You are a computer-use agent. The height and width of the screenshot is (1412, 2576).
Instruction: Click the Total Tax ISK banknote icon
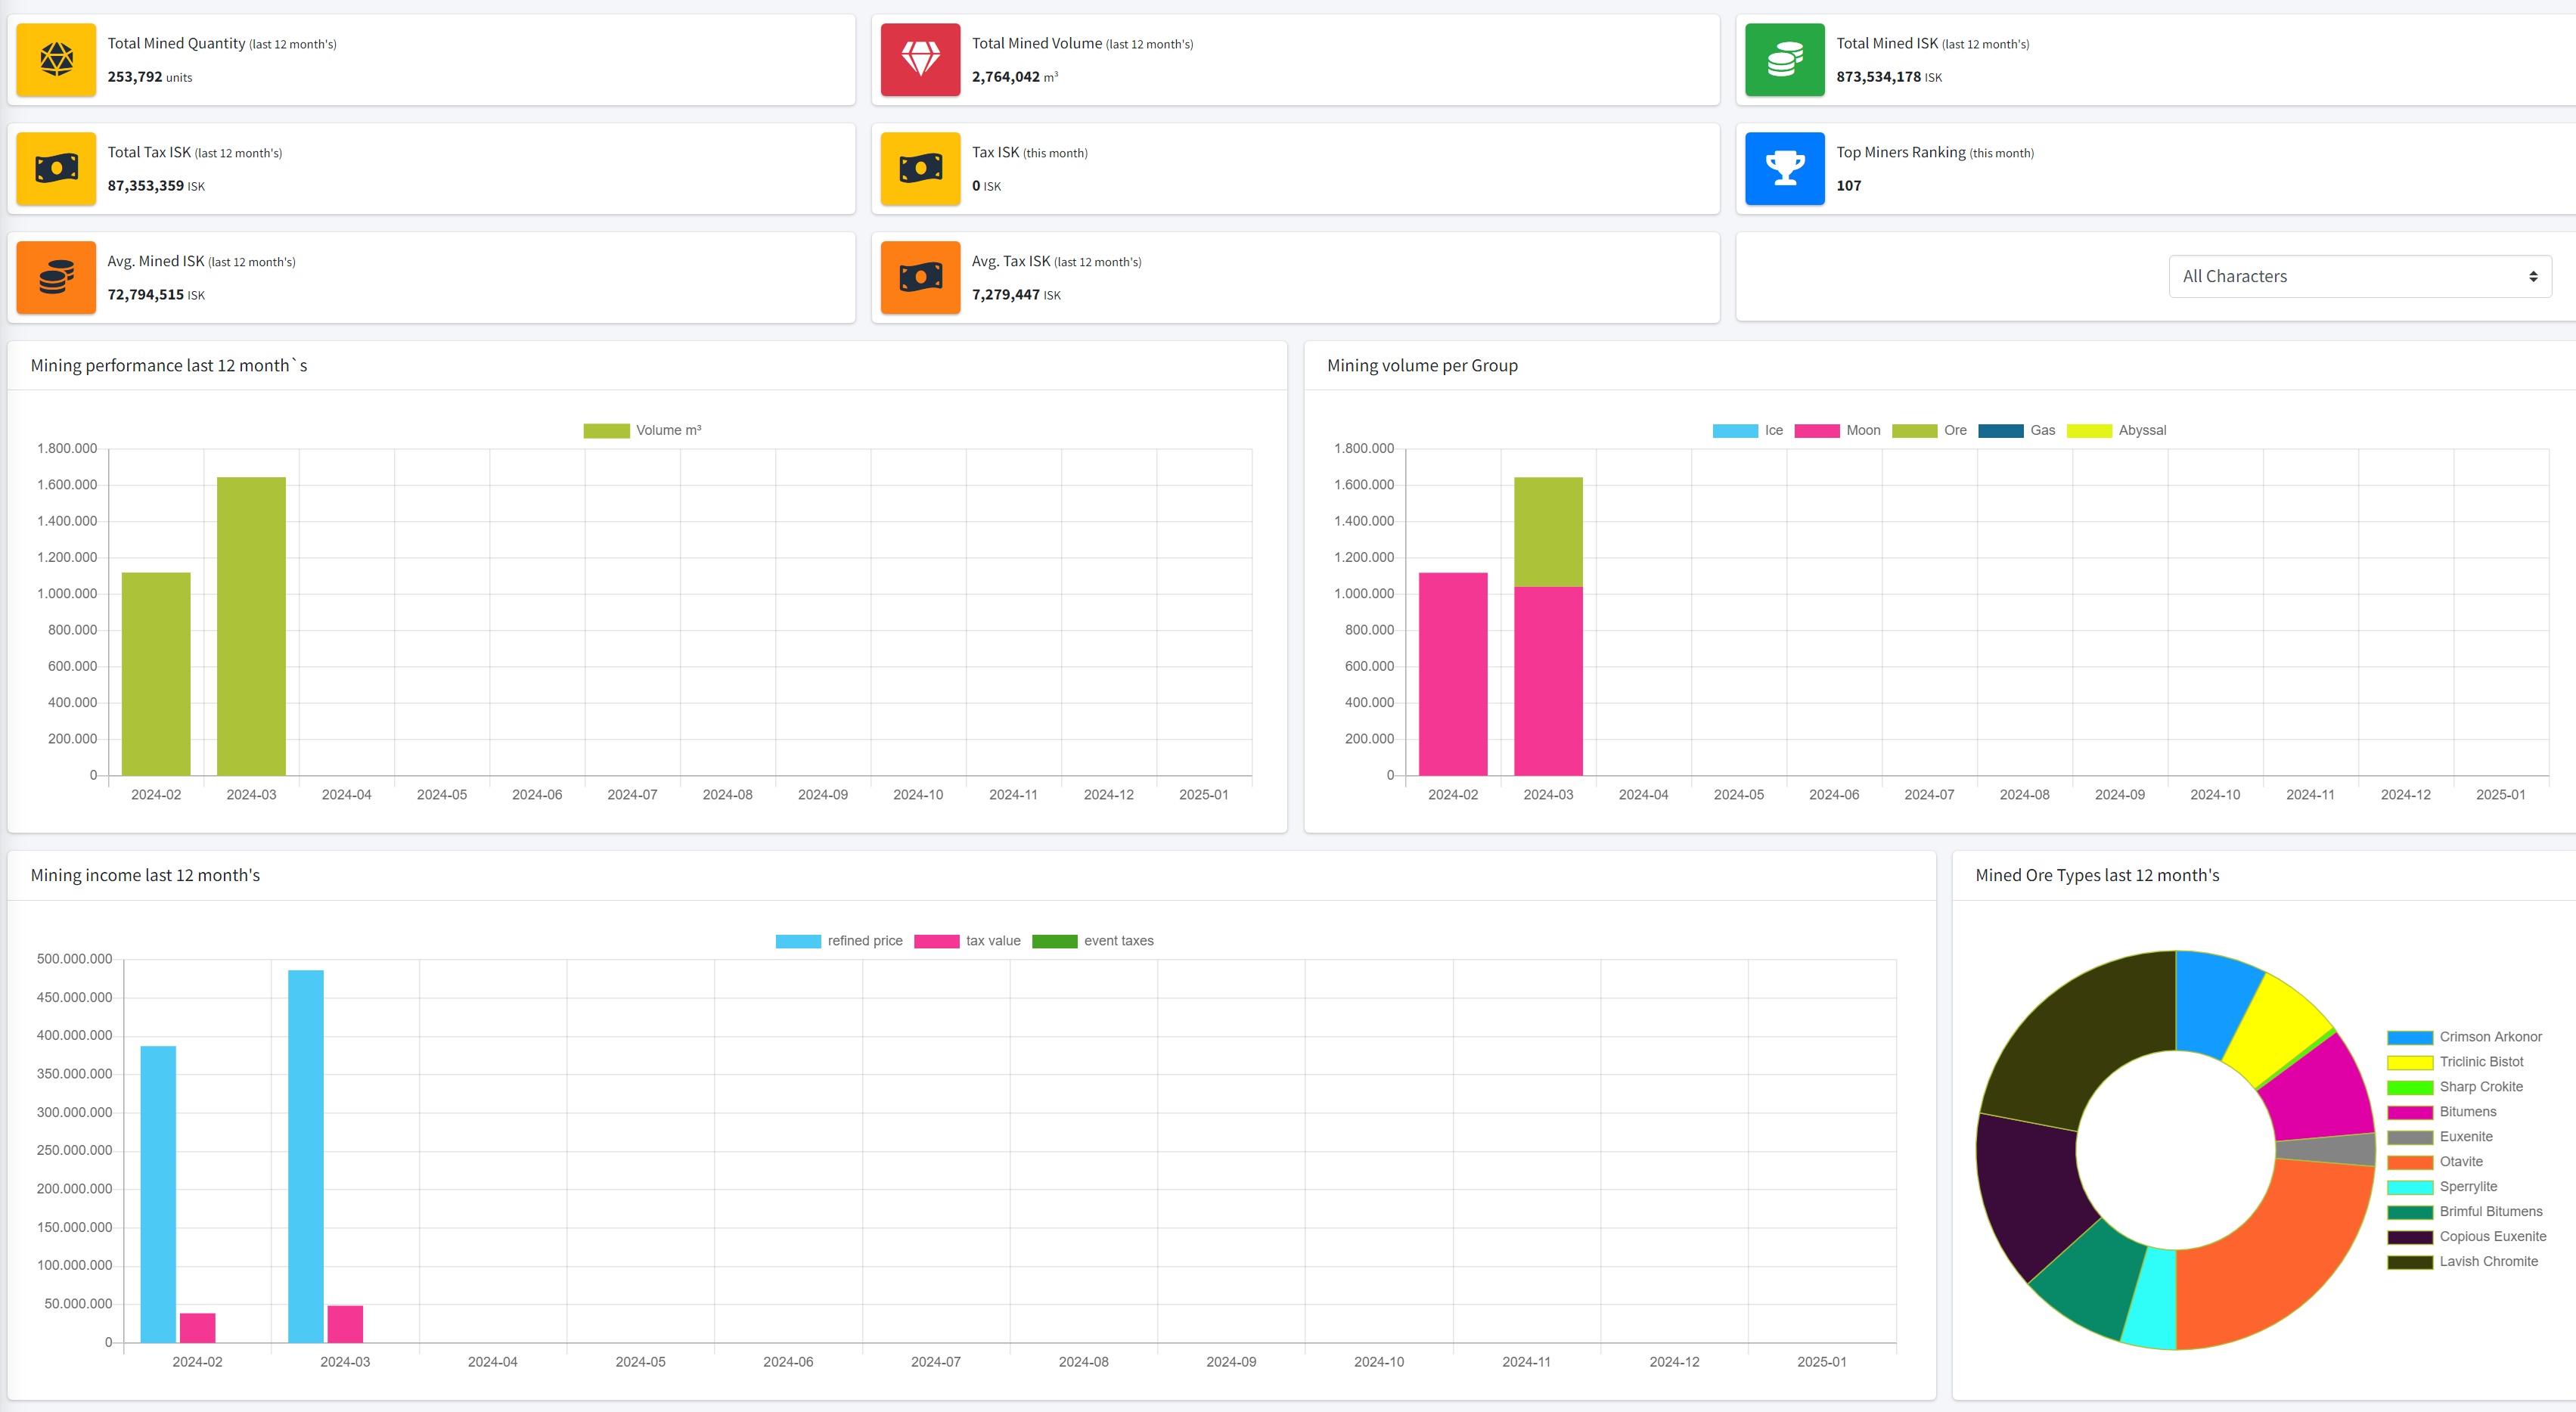pos(56,169)
